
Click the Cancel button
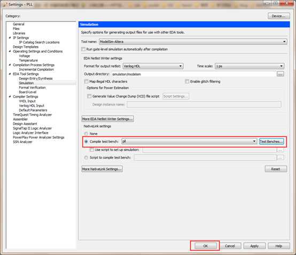tap(230, 246)
